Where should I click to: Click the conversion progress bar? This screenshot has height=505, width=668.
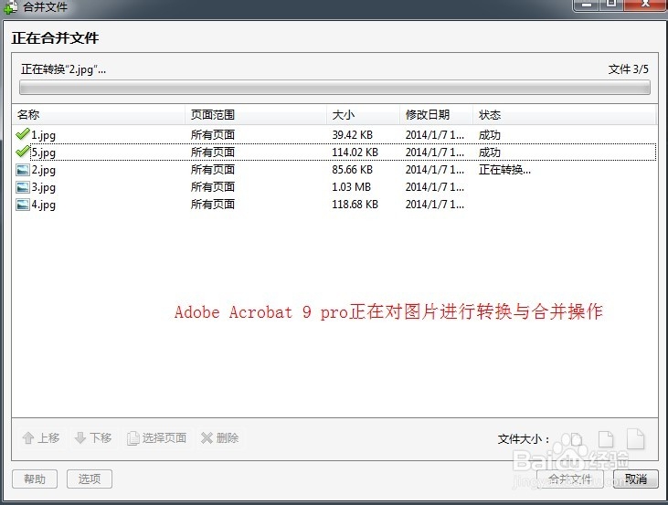(334, 88)
